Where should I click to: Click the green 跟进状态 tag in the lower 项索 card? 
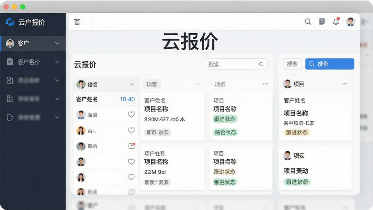point(225,182)
